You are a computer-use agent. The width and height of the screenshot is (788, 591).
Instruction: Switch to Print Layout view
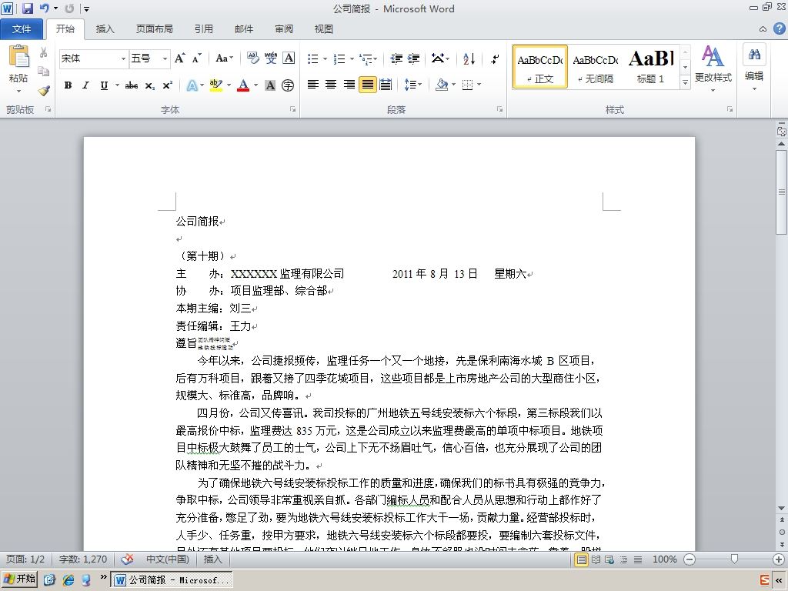point(582,559)
